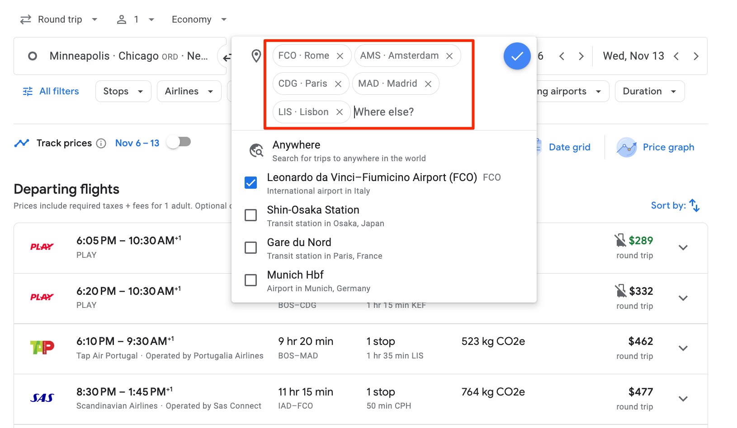Expand the Tap Air Portugal flight details
Screen dimensions: 737x428
[683, 348]
